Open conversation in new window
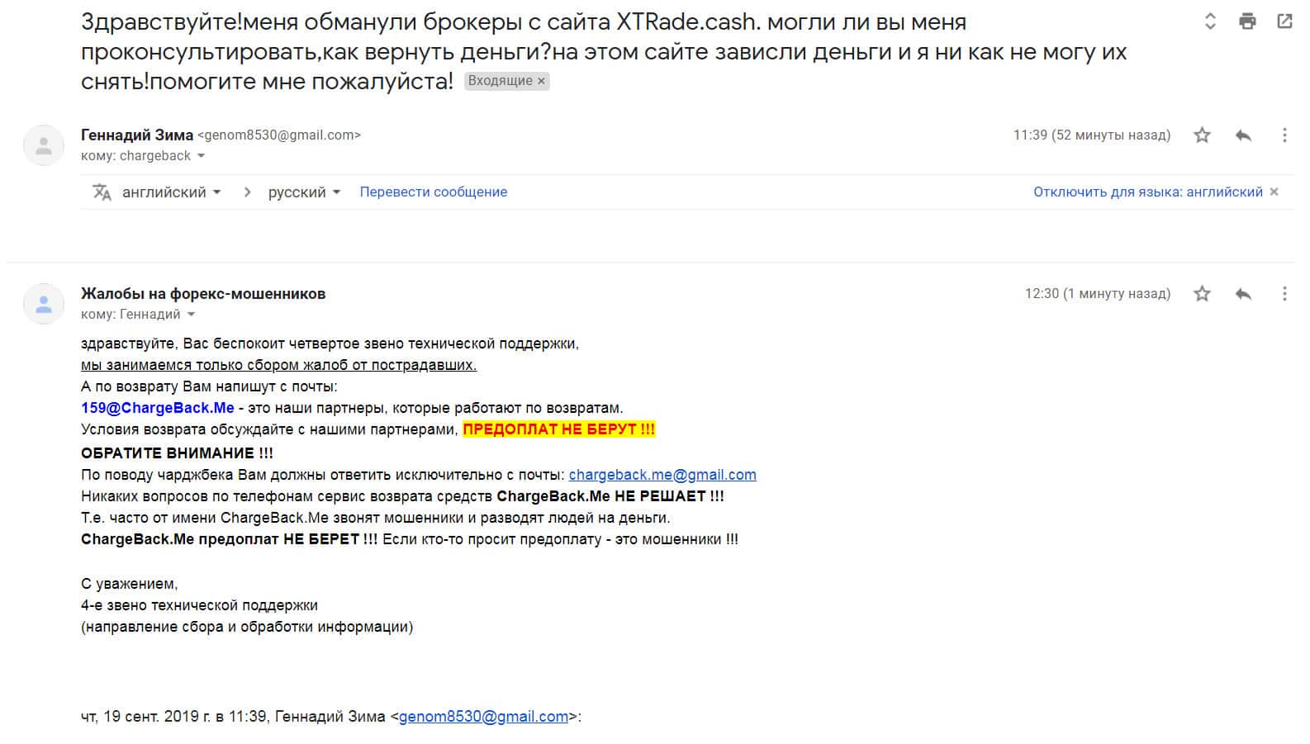Screen dimensions: 1310x744 (1284, 22)
